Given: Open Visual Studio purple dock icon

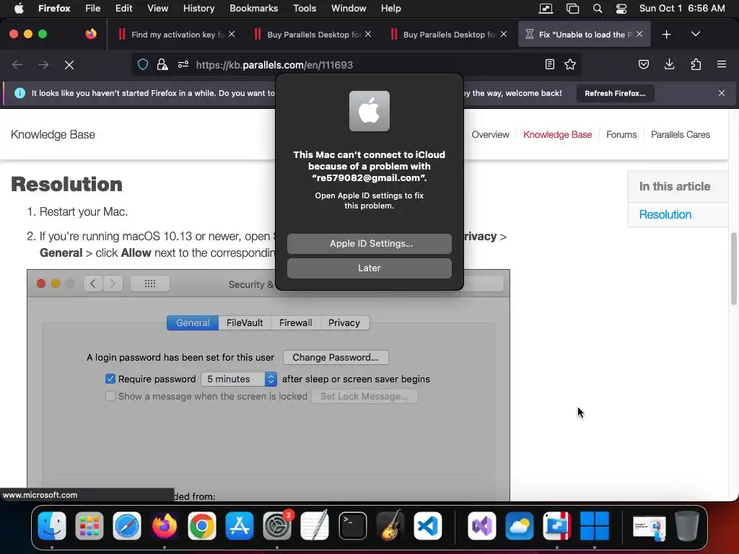Looking at the screenshot, I should pos(481,526).
